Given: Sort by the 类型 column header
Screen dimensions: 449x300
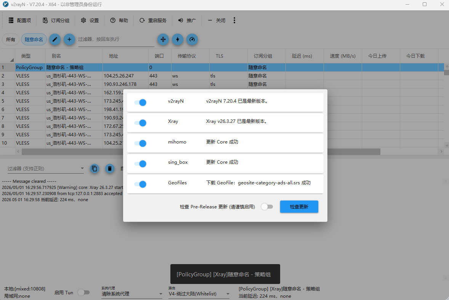Looking at the screenshot, I should 30,56.
